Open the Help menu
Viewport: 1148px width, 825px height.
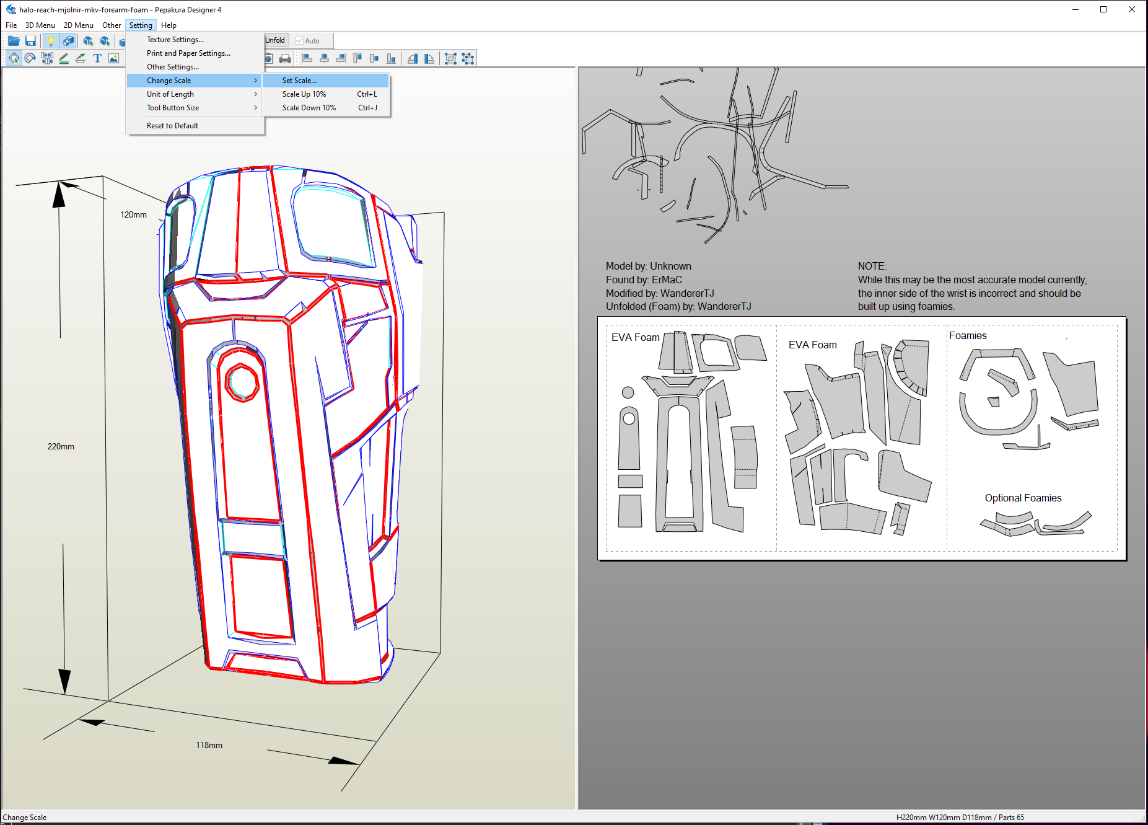click(169, 25)
